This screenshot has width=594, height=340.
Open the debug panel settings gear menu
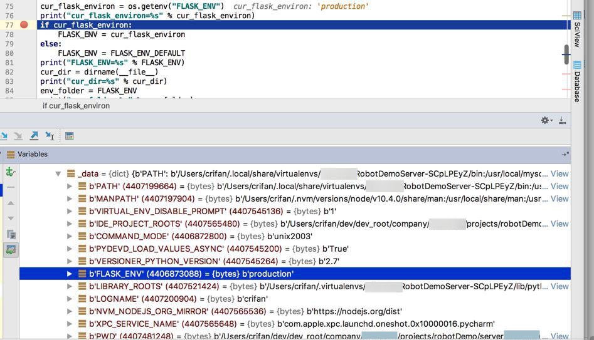point(546,120)
